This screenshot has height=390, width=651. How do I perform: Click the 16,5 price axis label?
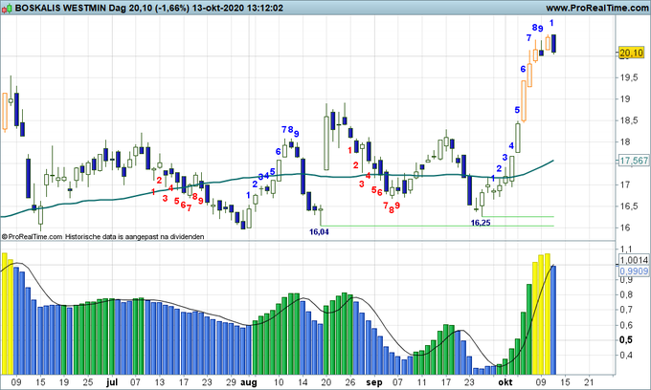click(629, 206)
